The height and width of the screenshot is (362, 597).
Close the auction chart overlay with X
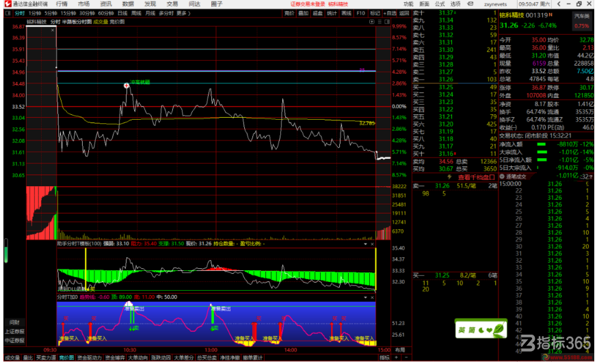[x=53, y=30]
